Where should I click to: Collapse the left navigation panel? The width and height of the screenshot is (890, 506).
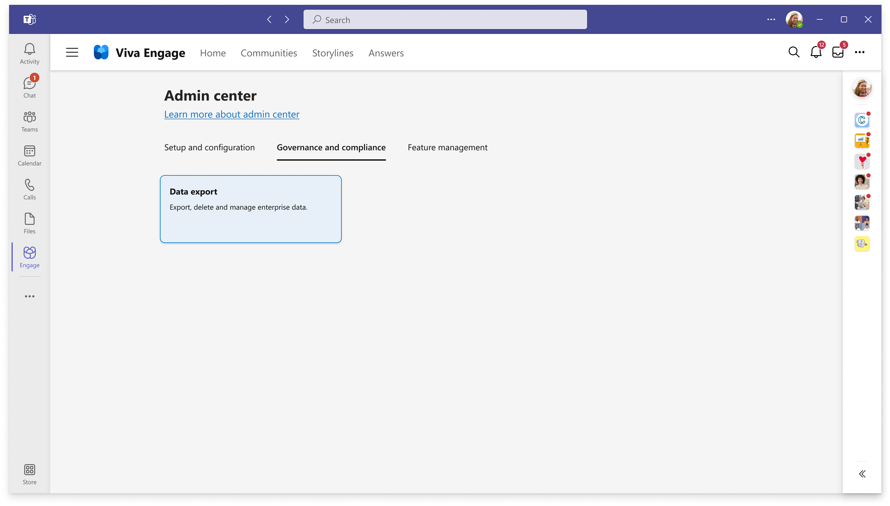click(72, 52)
